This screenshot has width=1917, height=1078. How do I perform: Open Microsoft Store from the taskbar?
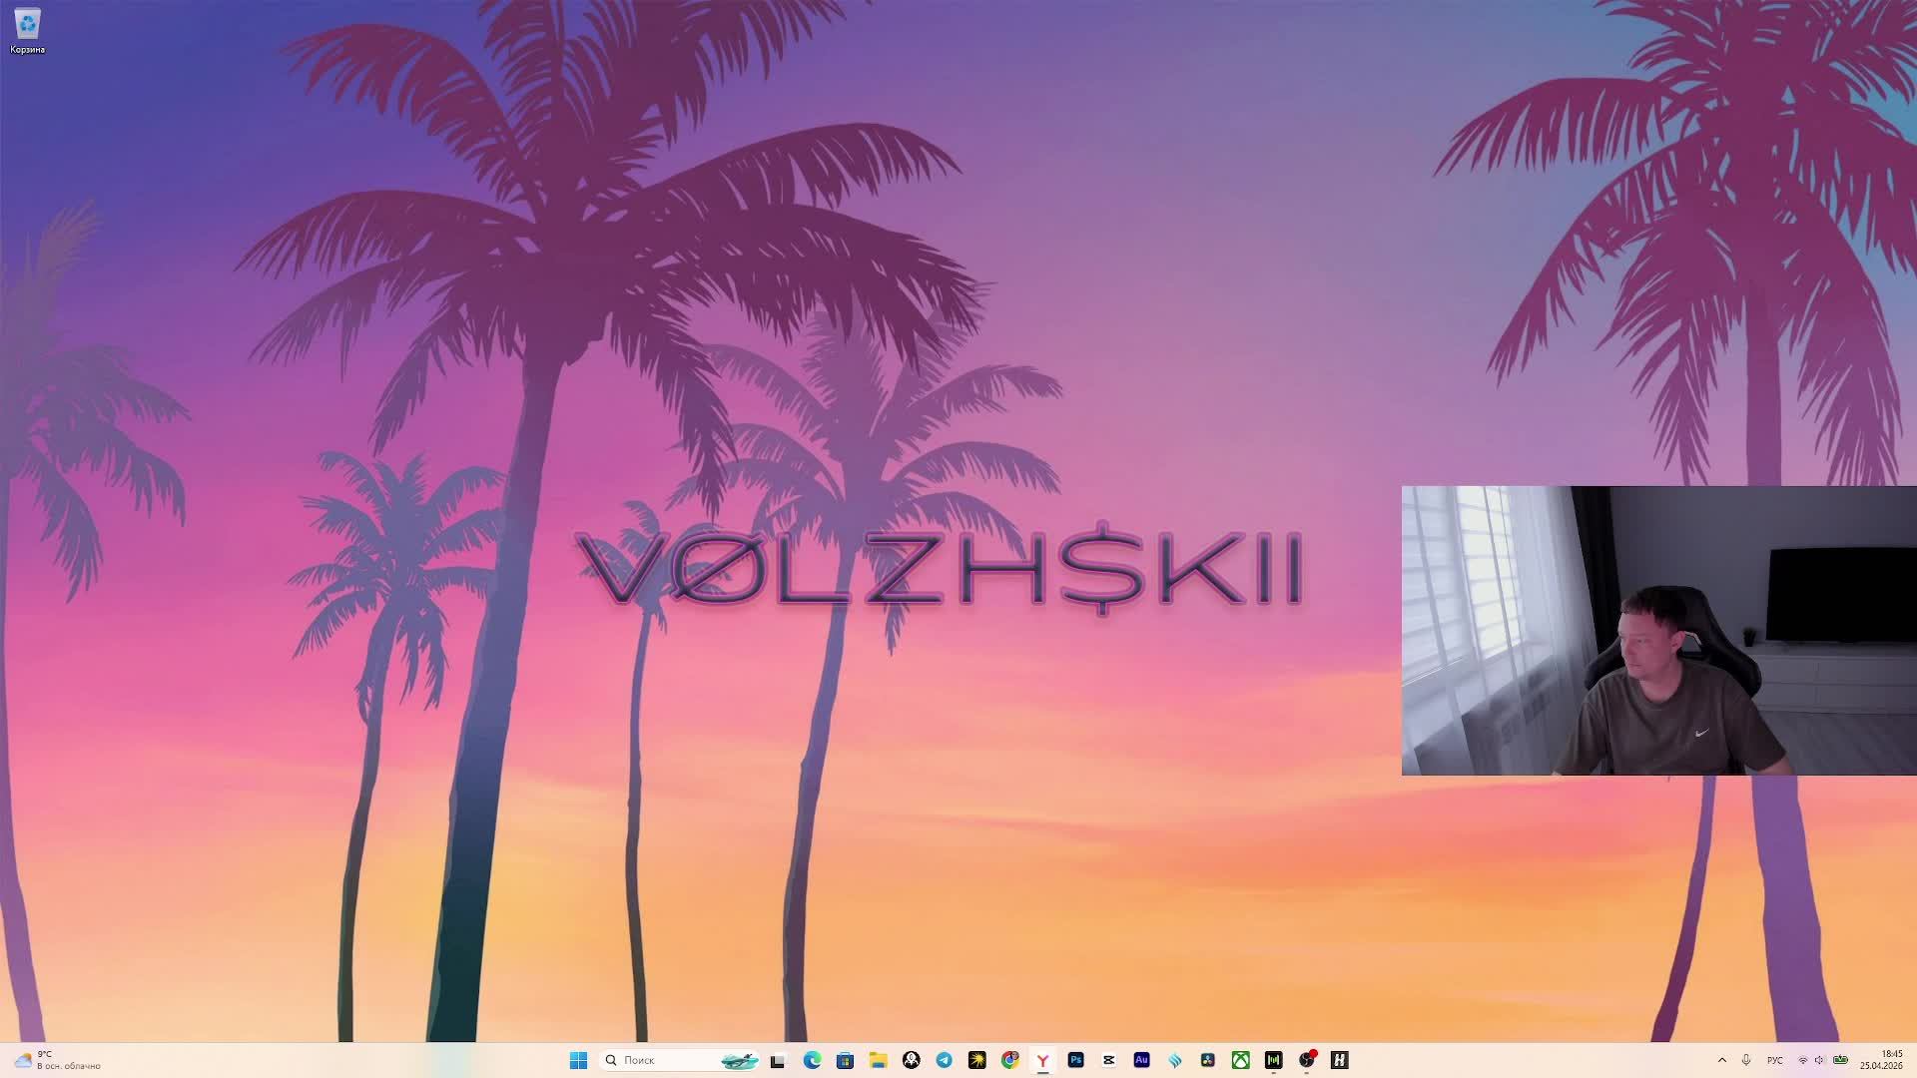[x=845, y=1060]
